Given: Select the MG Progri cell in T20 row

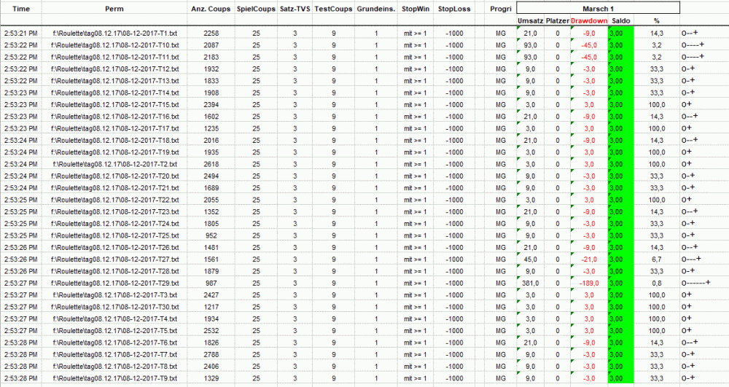Looking at the screenshot, I should click(x=501, y=176).
